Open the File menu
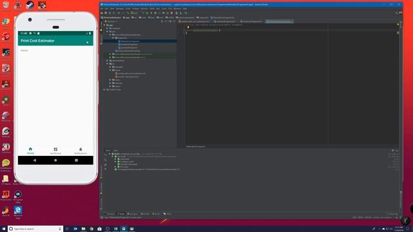 pos(102,8)
